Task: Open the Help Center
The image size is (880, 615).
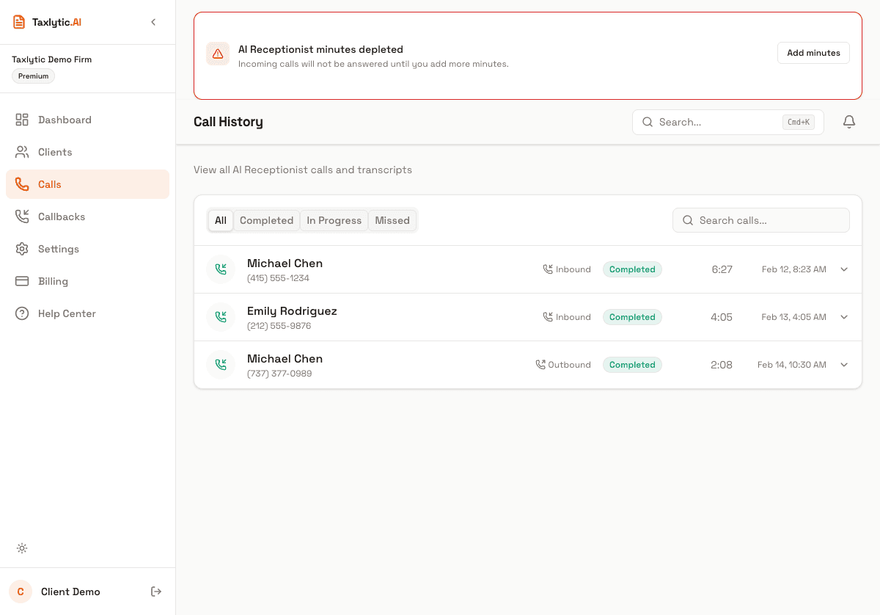Action: pos(22,313)
